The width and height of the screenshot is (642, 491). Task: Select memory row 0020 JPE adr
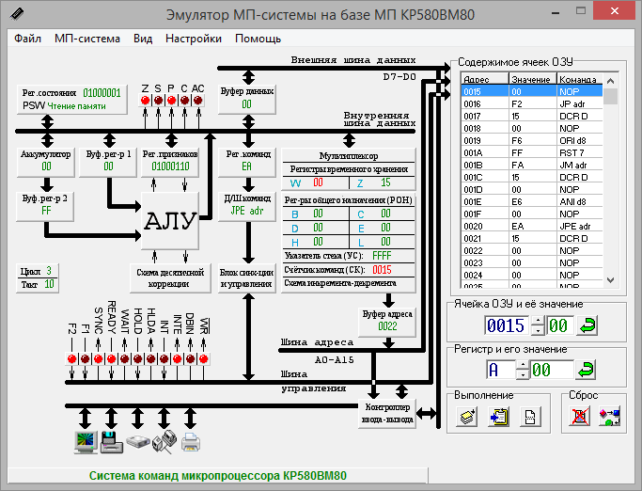pos(532,227)
